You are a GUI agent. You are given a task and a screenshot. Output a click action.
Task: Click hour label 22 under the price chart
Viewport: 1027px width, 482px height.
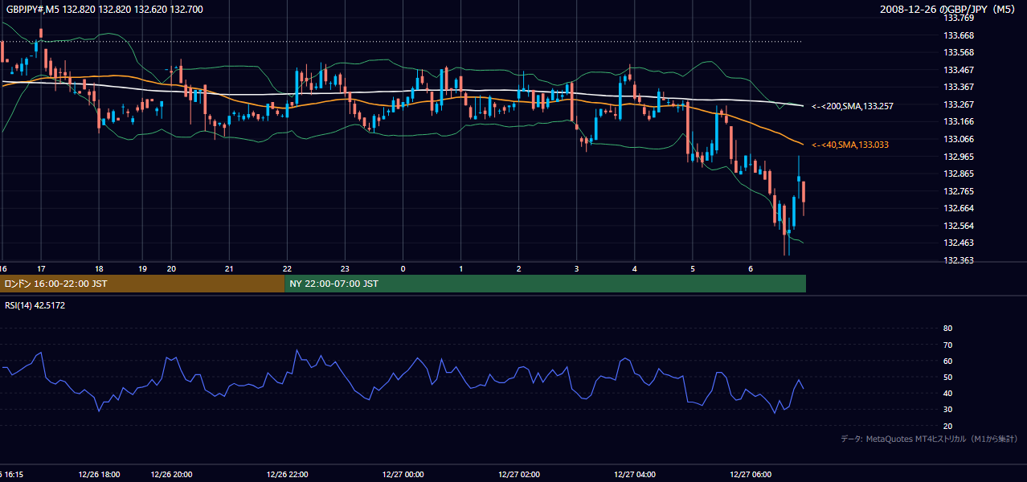(x=287, y=268)
